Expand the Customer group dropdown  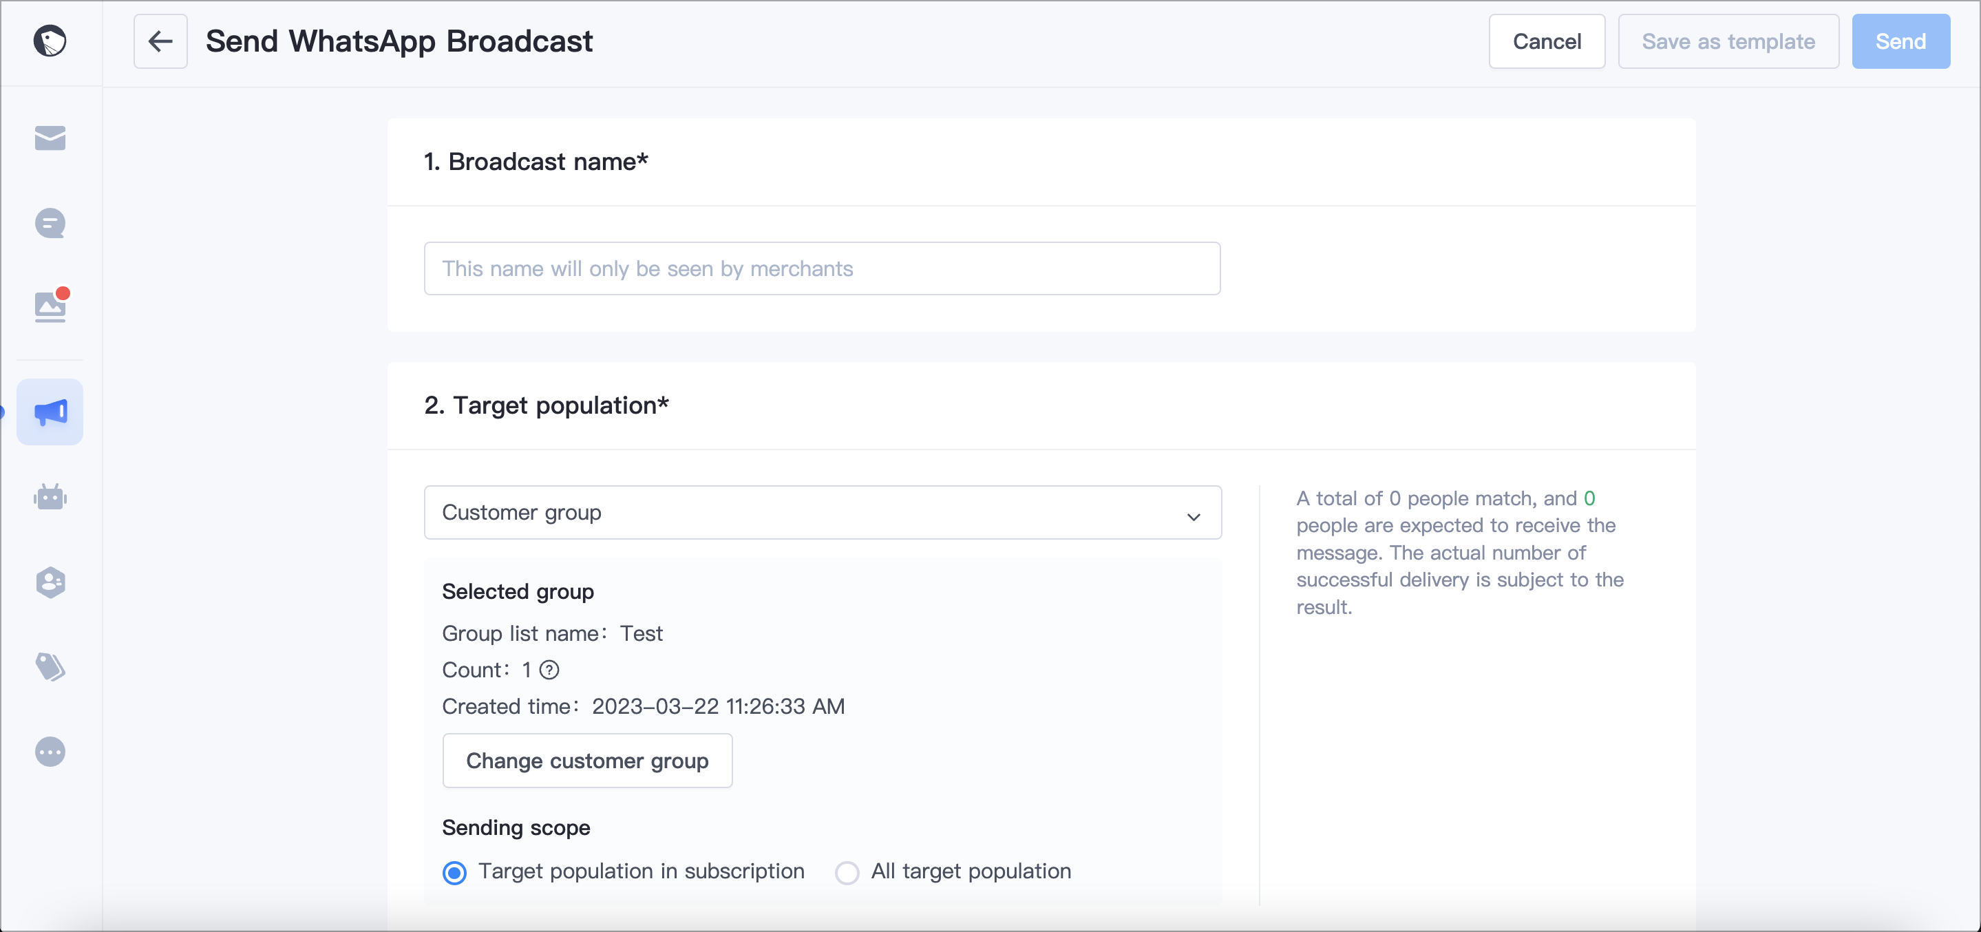[x=822, y=512]
